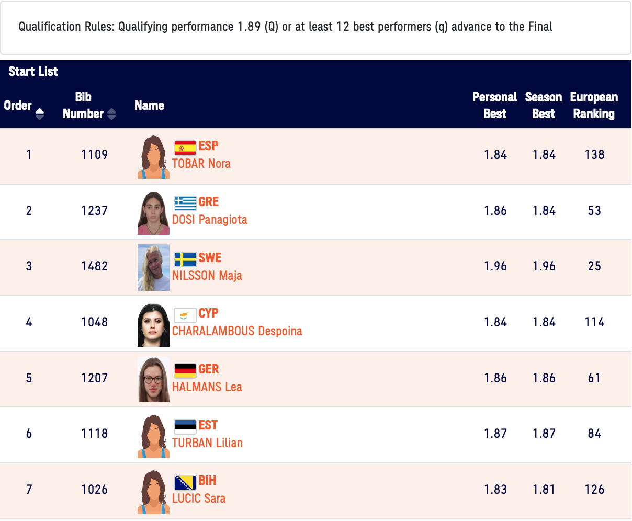
Task: Open NILSSON Maja athlete link
Action: pos(207,276)
